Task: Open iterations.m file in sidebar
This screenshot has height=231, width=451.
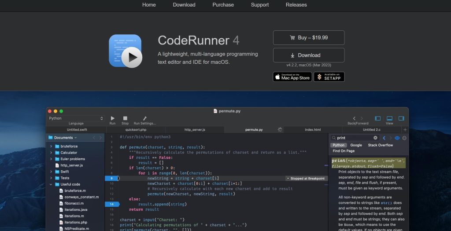Action: 74,216
